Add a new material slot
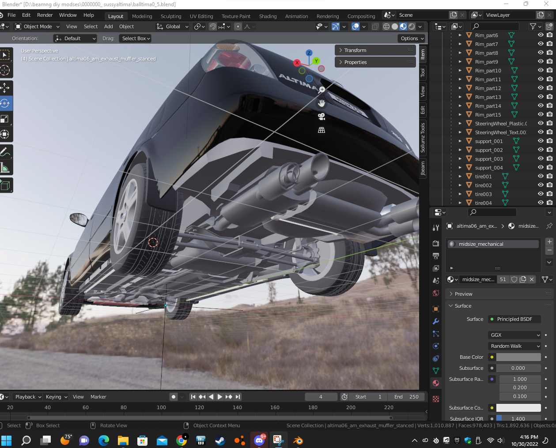This screenshot has height=448, width=556. (x=549, y=242)
